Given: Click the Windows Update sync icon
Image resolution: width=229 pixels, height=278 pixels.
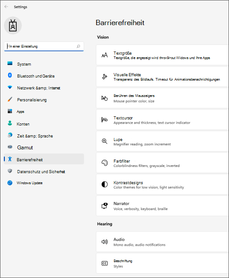Looking at the screenshot, I should pos(10,183).
